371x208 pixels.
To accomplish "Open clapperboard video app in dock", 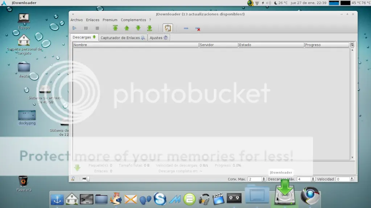I will coord(218,199).
